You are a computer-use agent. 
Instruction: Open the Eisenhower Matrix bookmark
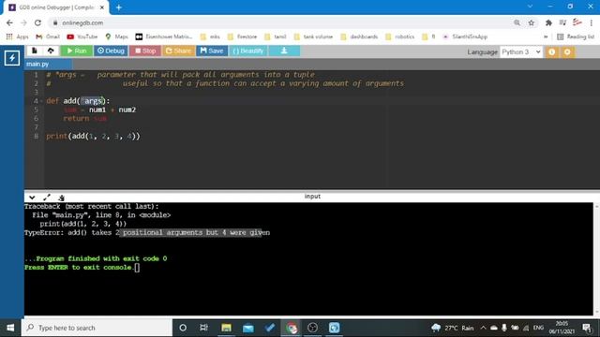tap(164, 37)
